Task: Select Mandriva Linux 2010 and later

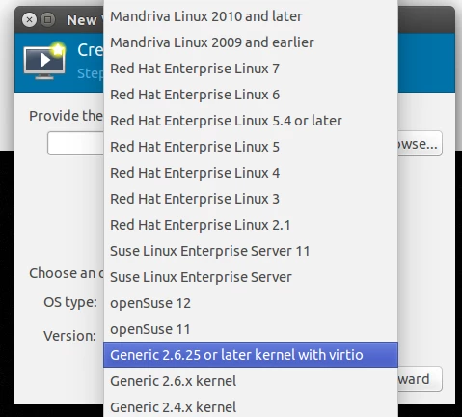Action: pyautogui.click(x=251, y=16)
